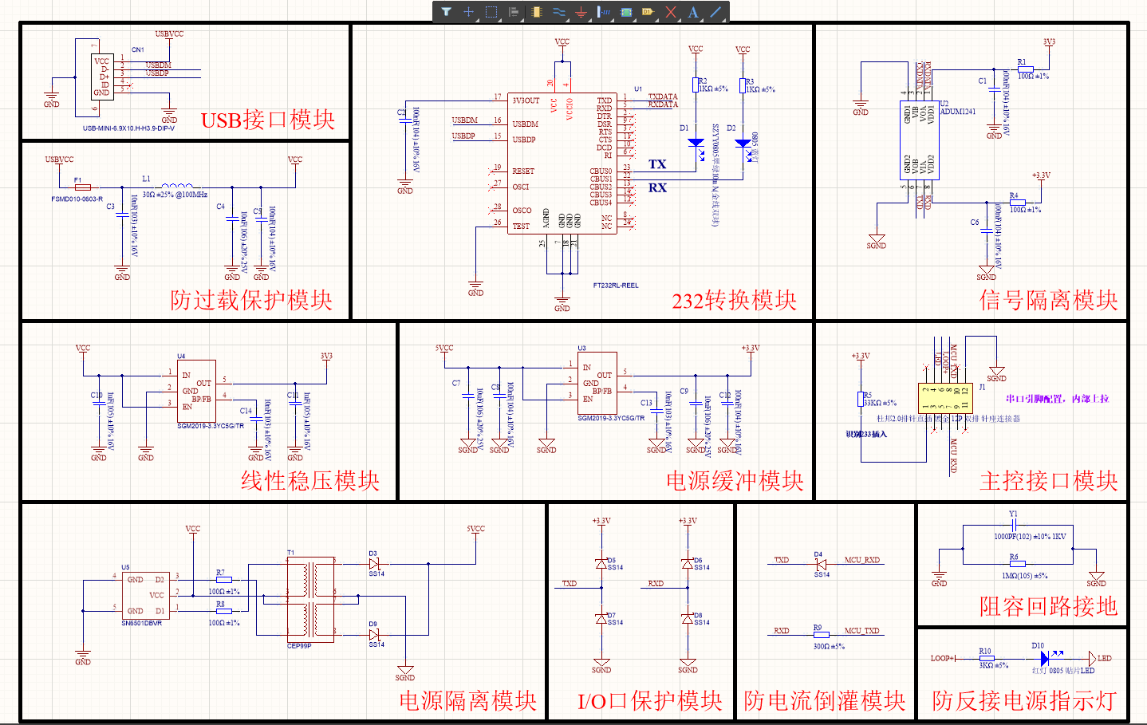Activate the move crosshair tool
The image size is (1147, 725).
469,12
